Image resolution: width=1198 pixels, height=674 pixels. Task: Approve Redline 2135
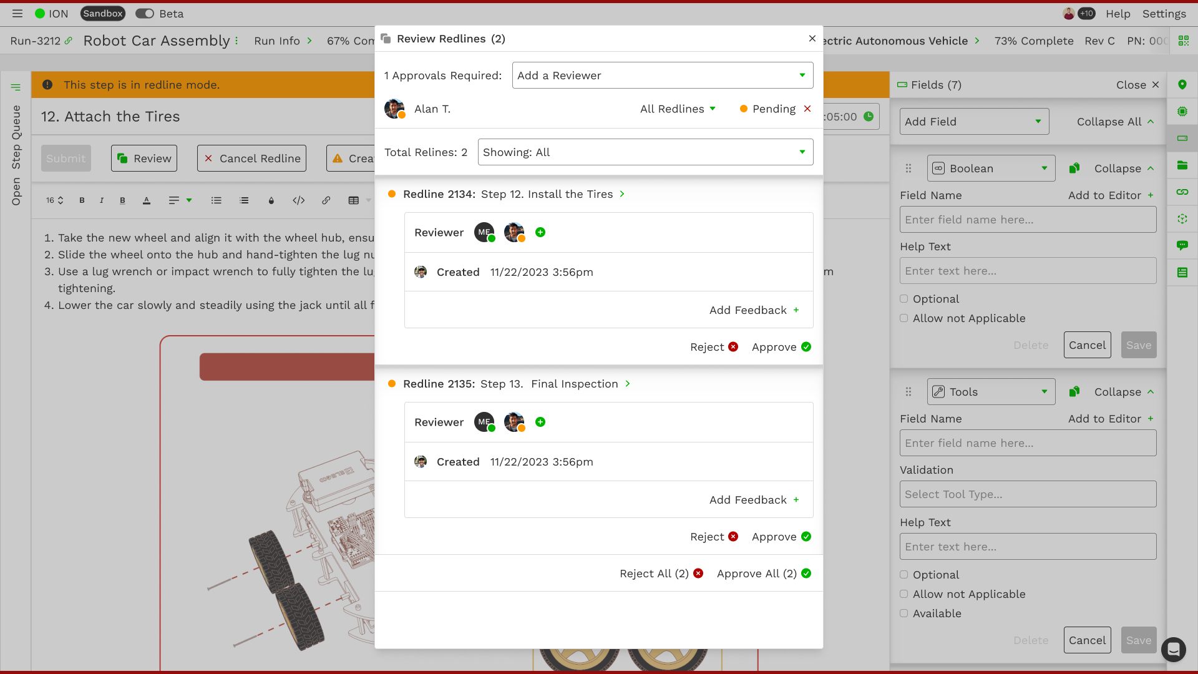pyautogui.click(x=781, y=537)
